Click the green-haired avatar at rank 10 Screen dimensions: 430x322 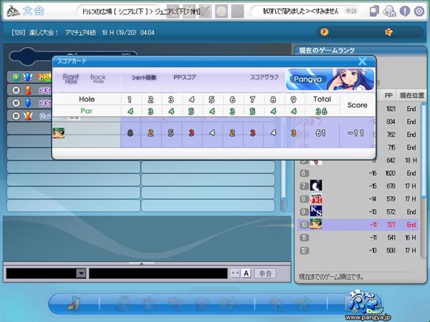(x=316, y=224)
